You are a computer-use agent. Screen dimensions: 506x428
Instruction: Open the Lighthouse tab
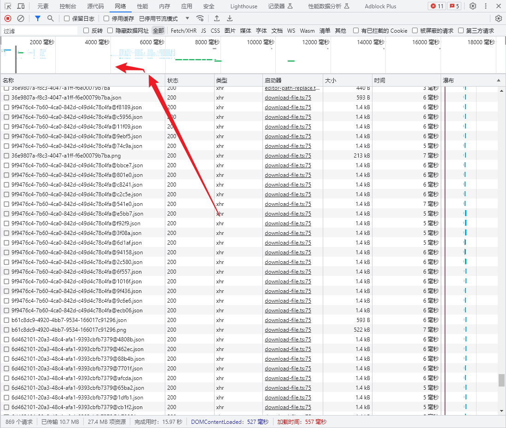244,6
